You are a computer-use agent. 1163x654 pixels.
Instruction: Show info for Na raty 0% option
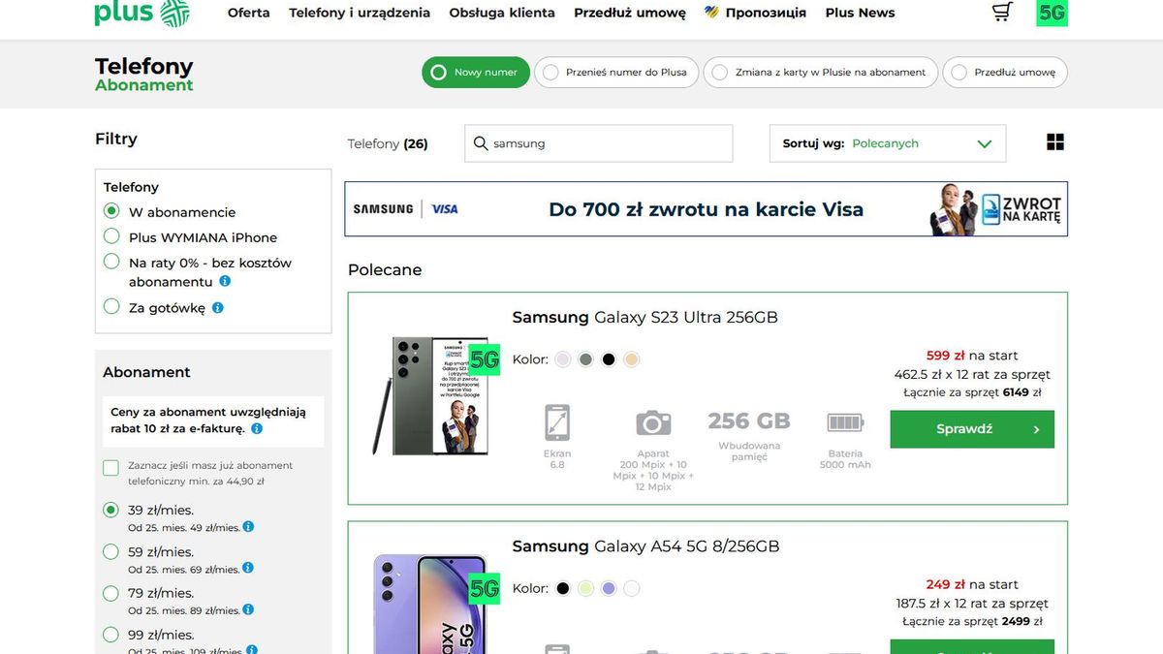click(225, 281)
